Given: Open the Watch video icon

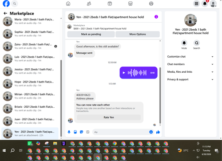Looking at the screenshot, I should click(x=110, y=4).
